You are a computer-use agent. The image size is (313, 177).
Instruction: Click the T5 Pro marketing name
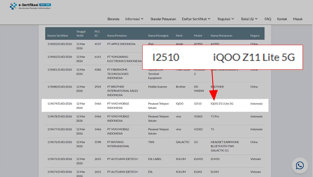pyautogui.click(x=215, y=116)
